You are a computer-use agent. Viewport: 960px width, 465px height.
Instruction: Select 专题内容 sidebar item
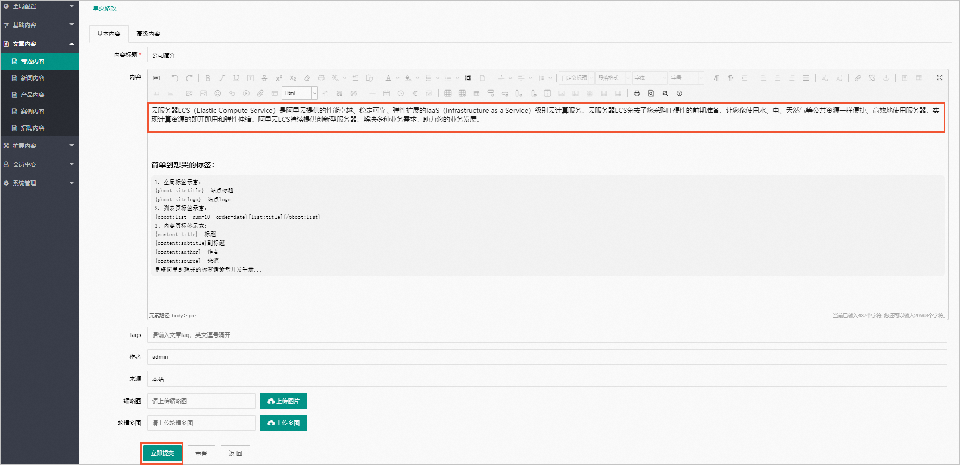40,61
